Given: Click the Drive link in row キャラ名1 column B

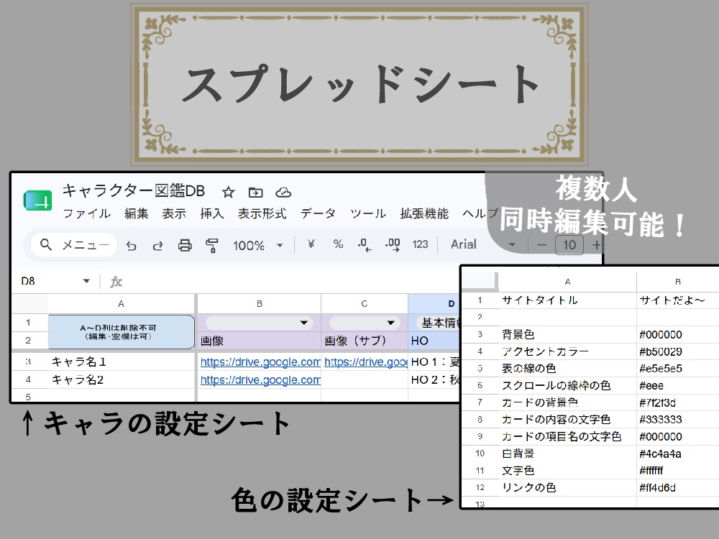Looking at the screenshot, I should 260,362.
